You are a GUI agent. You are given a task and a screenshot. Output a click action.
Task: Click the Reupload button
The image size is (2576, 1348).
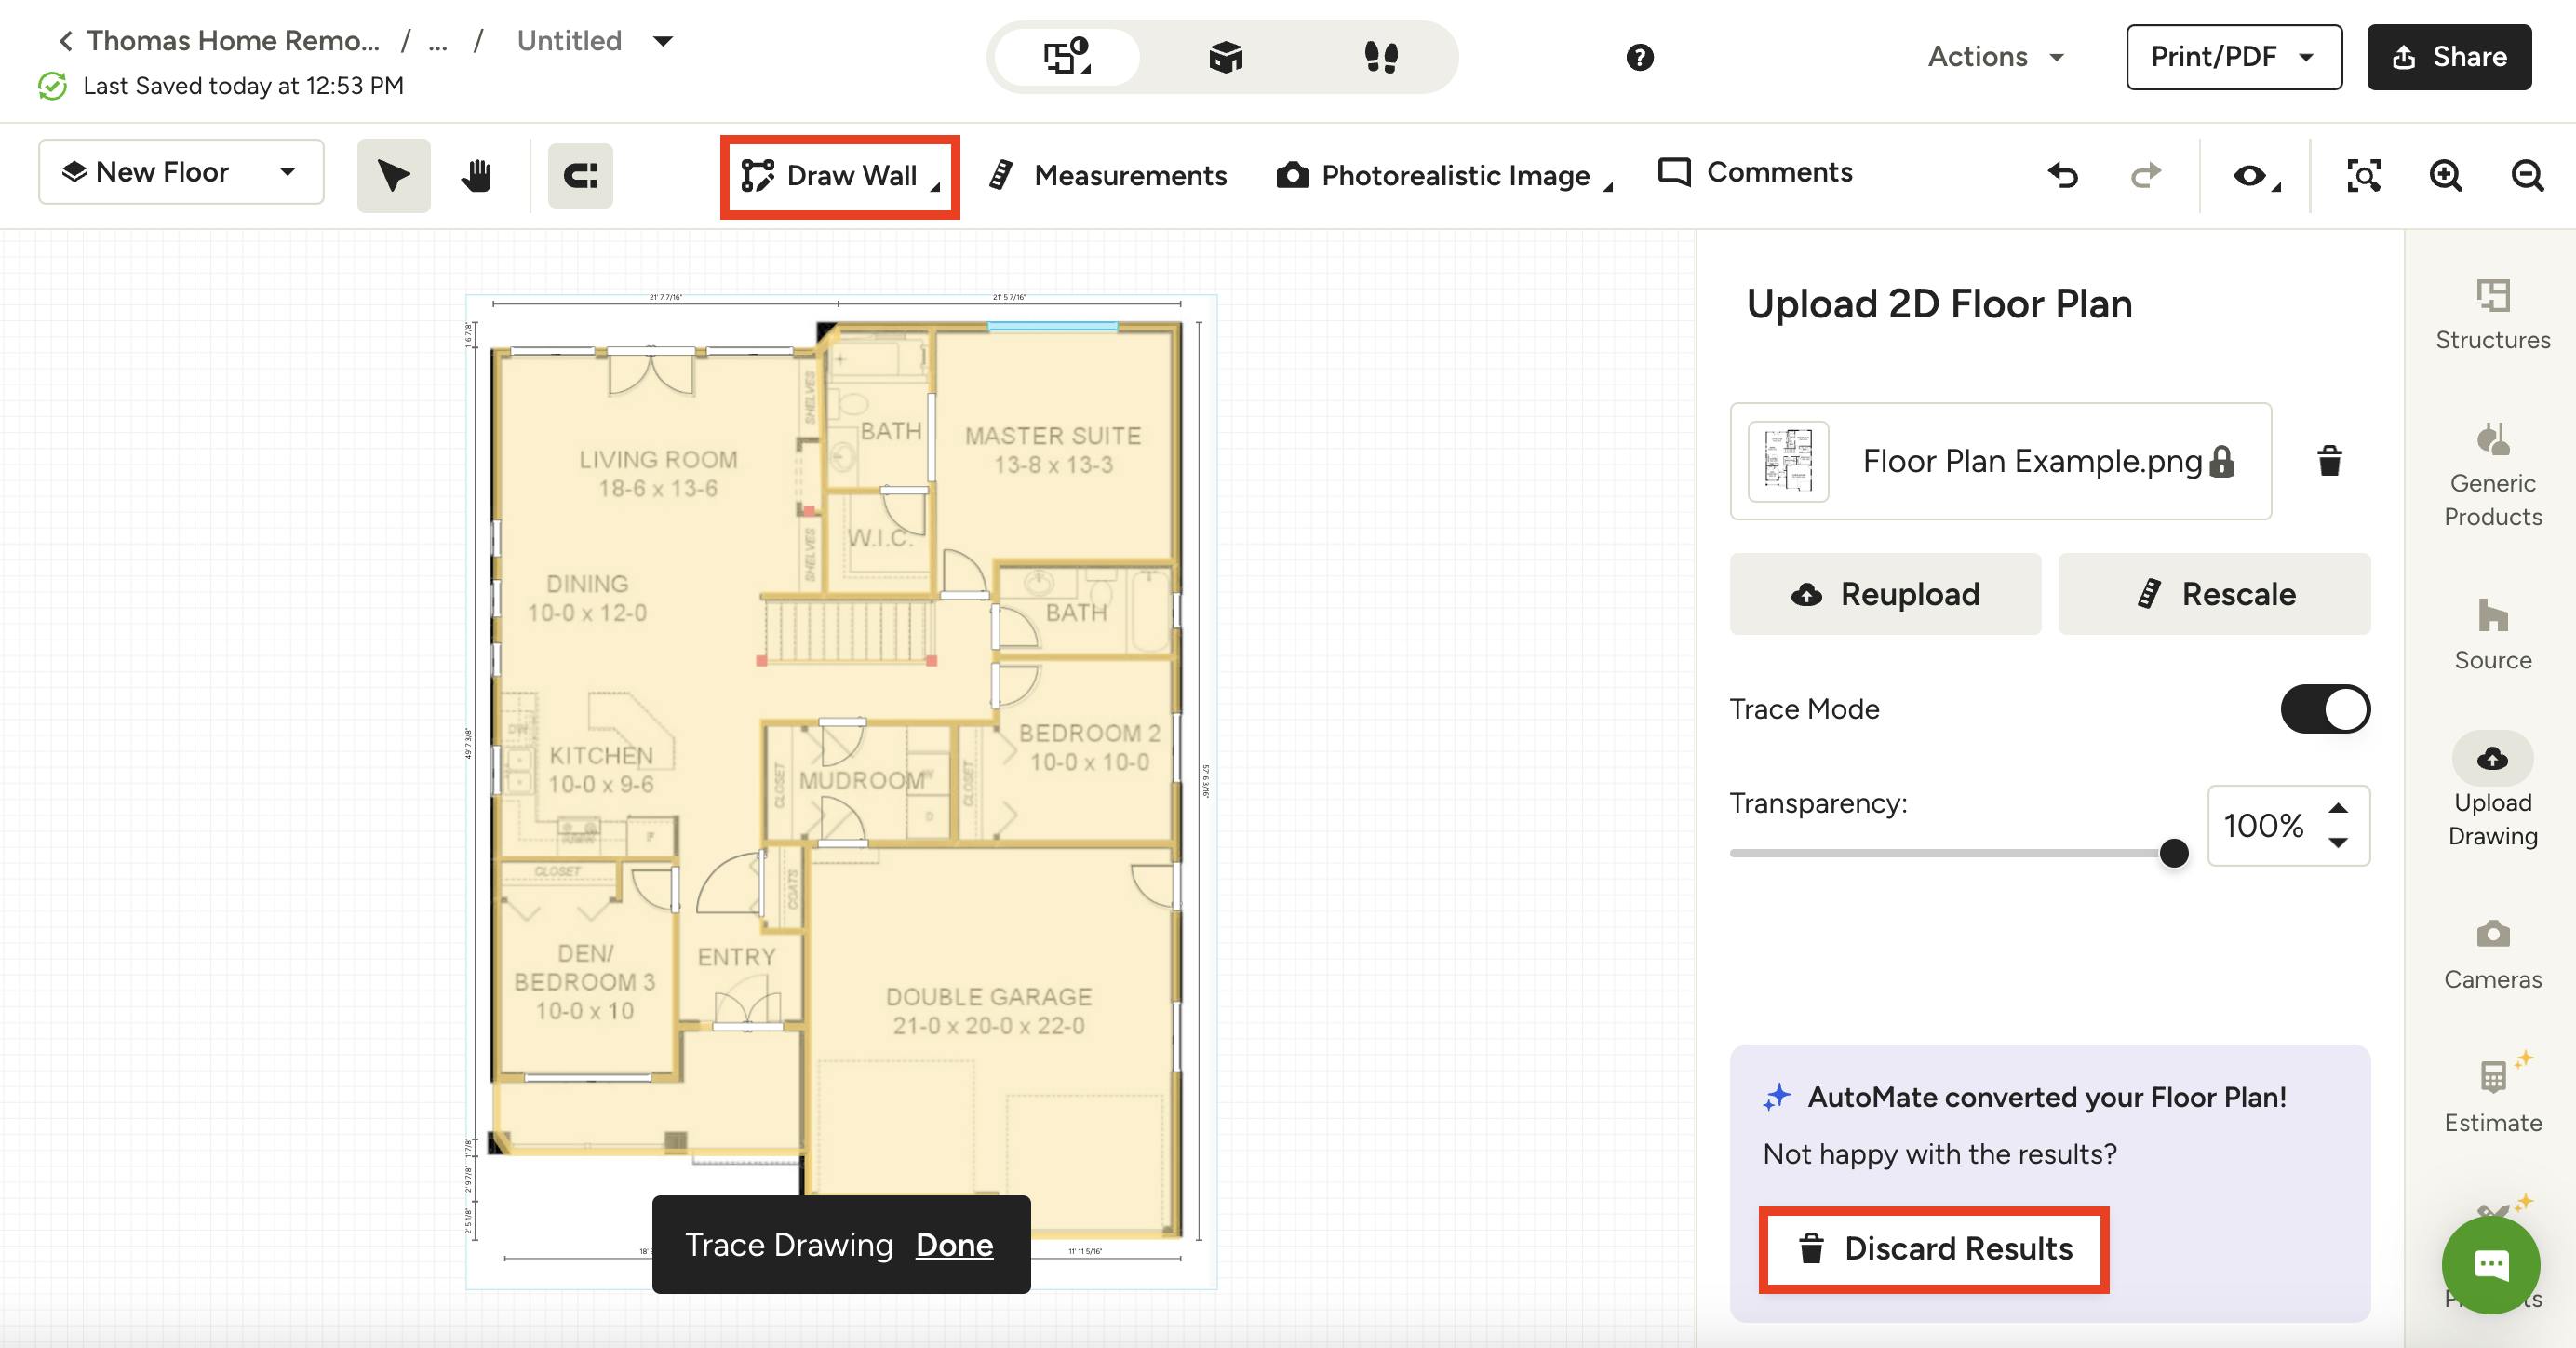[x=1885, y=594]
